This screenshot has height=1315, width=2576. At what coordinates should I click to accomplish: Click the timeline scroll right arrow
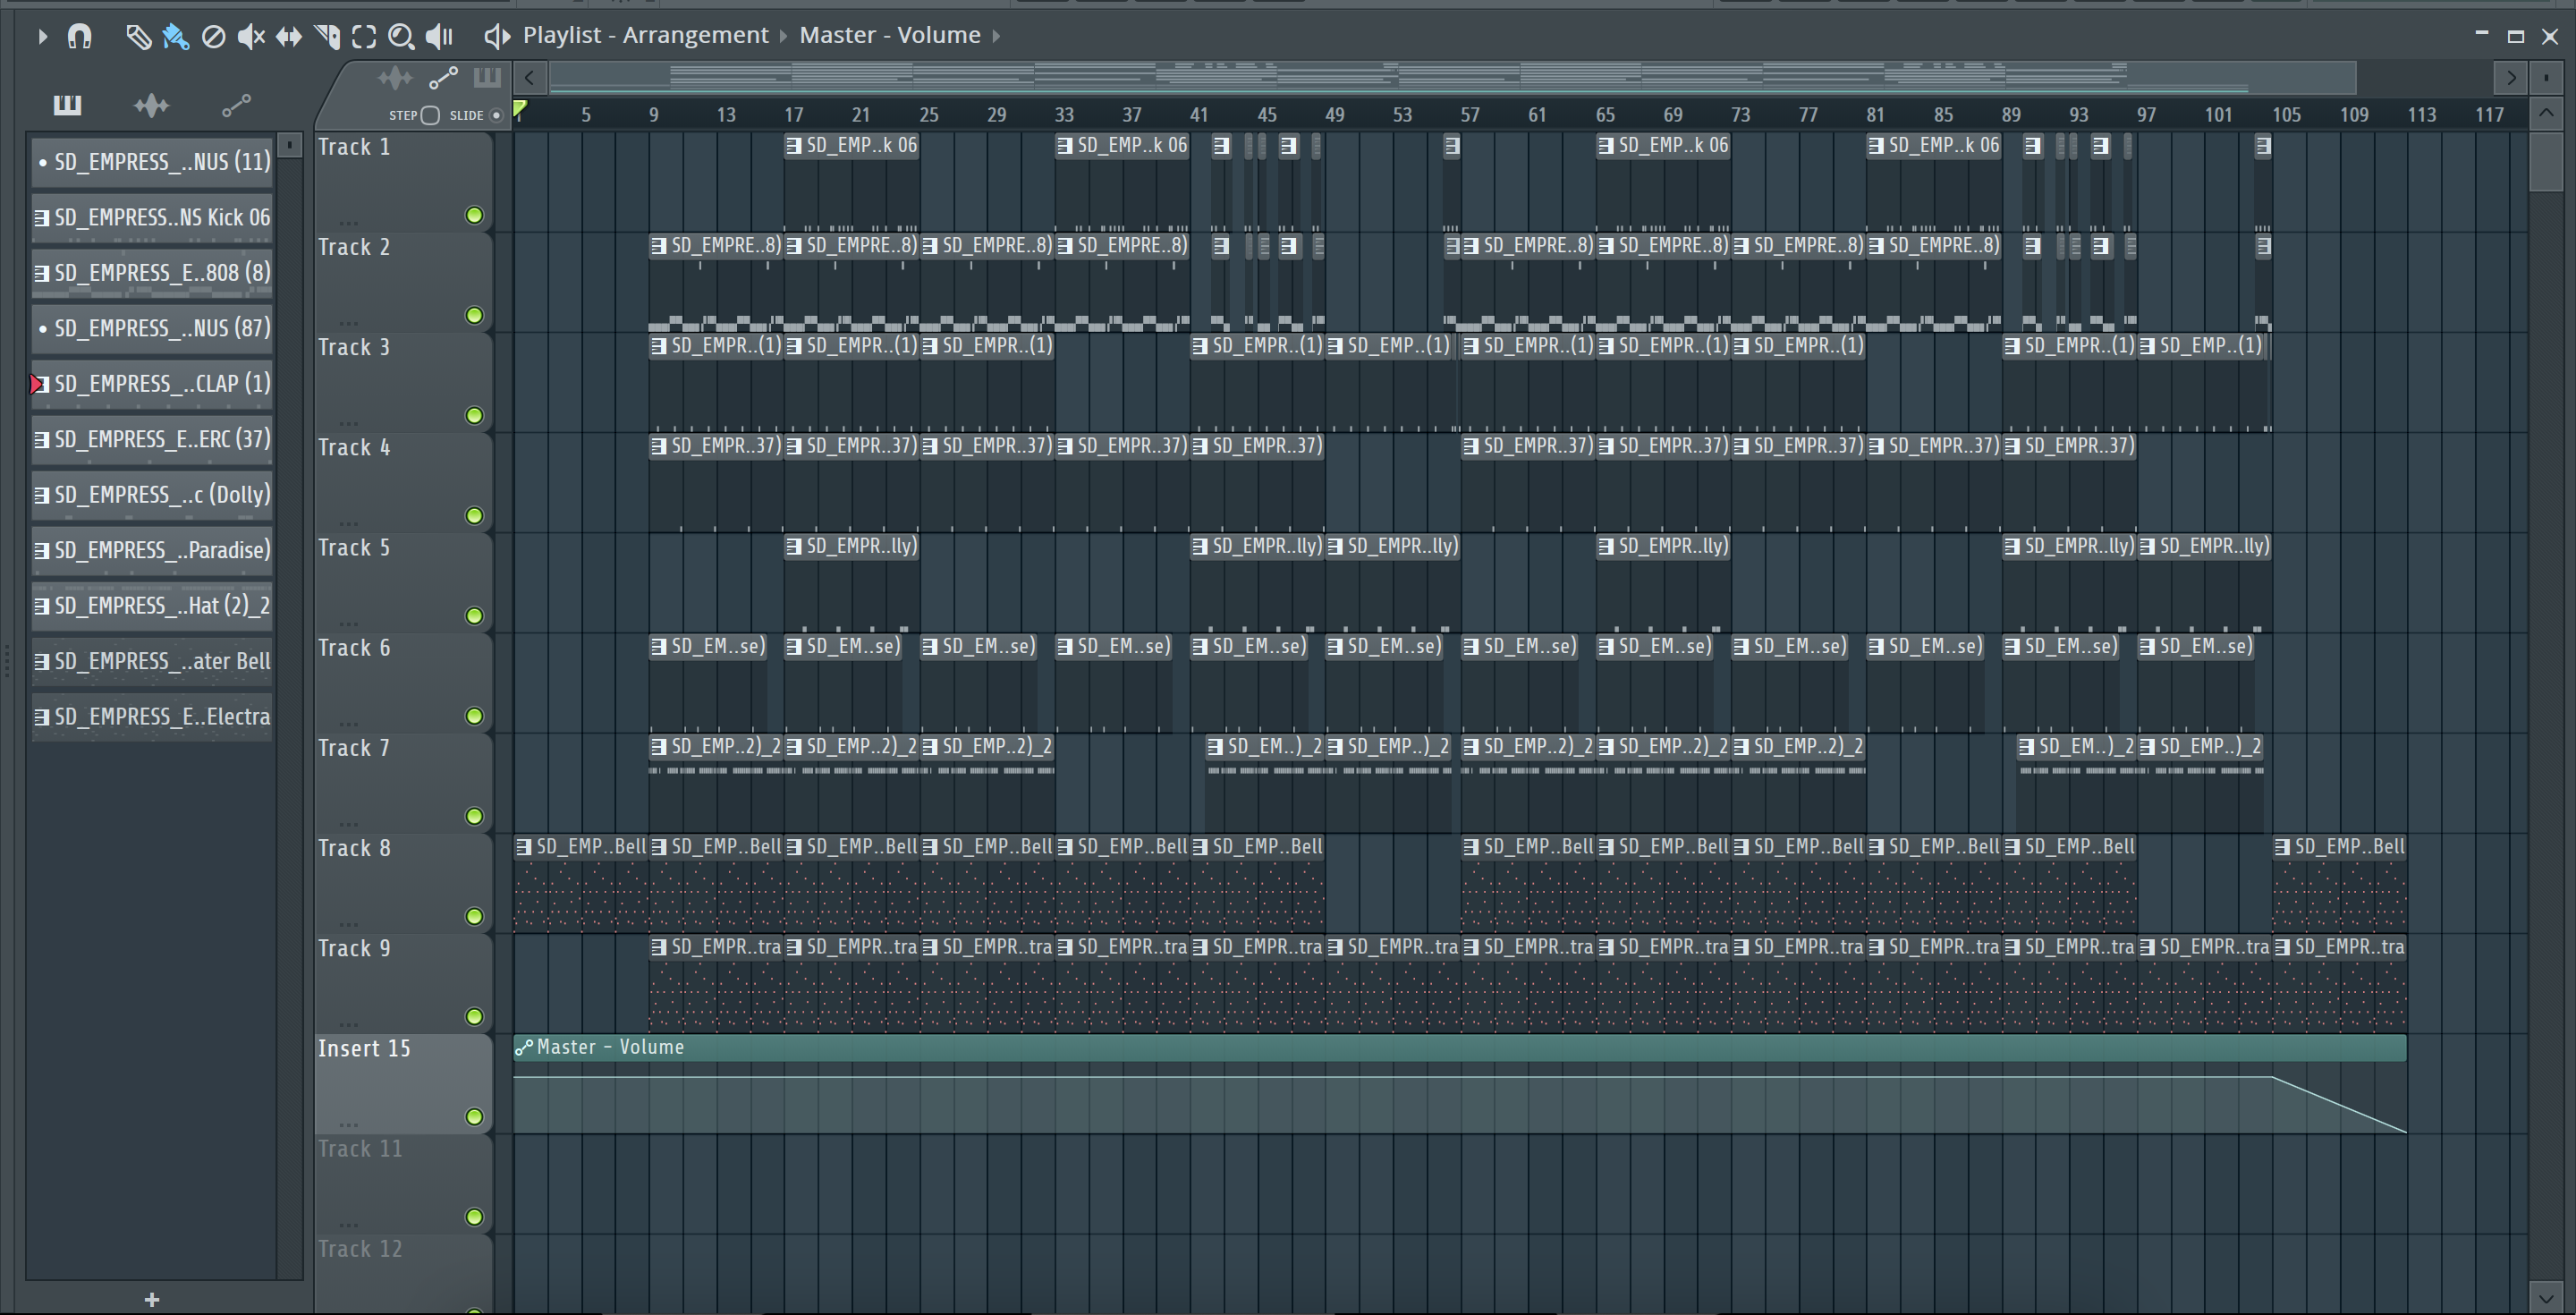coord(2510,77)
